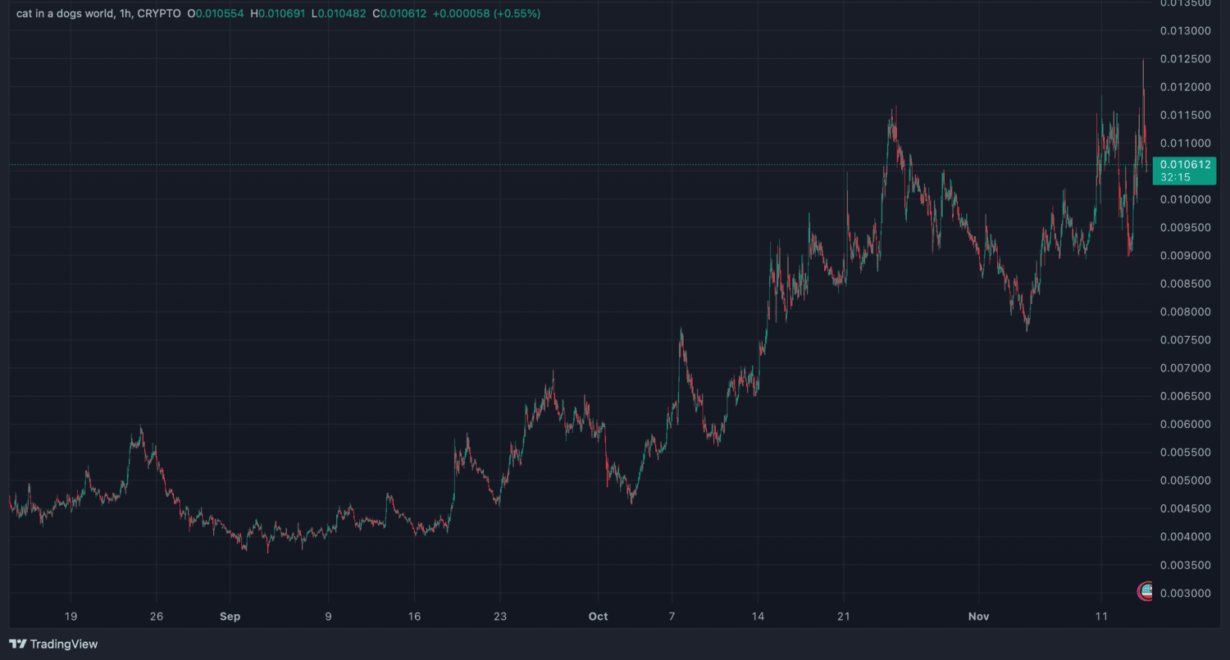Click the "0.013000" price axis label

[1187, 31]
